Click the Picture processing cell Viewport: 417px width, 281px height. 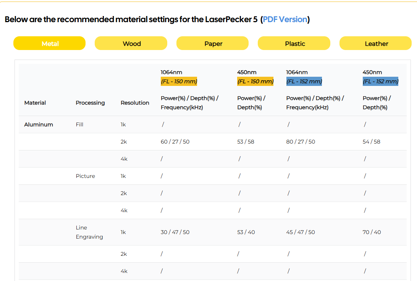tap(86, 176)
